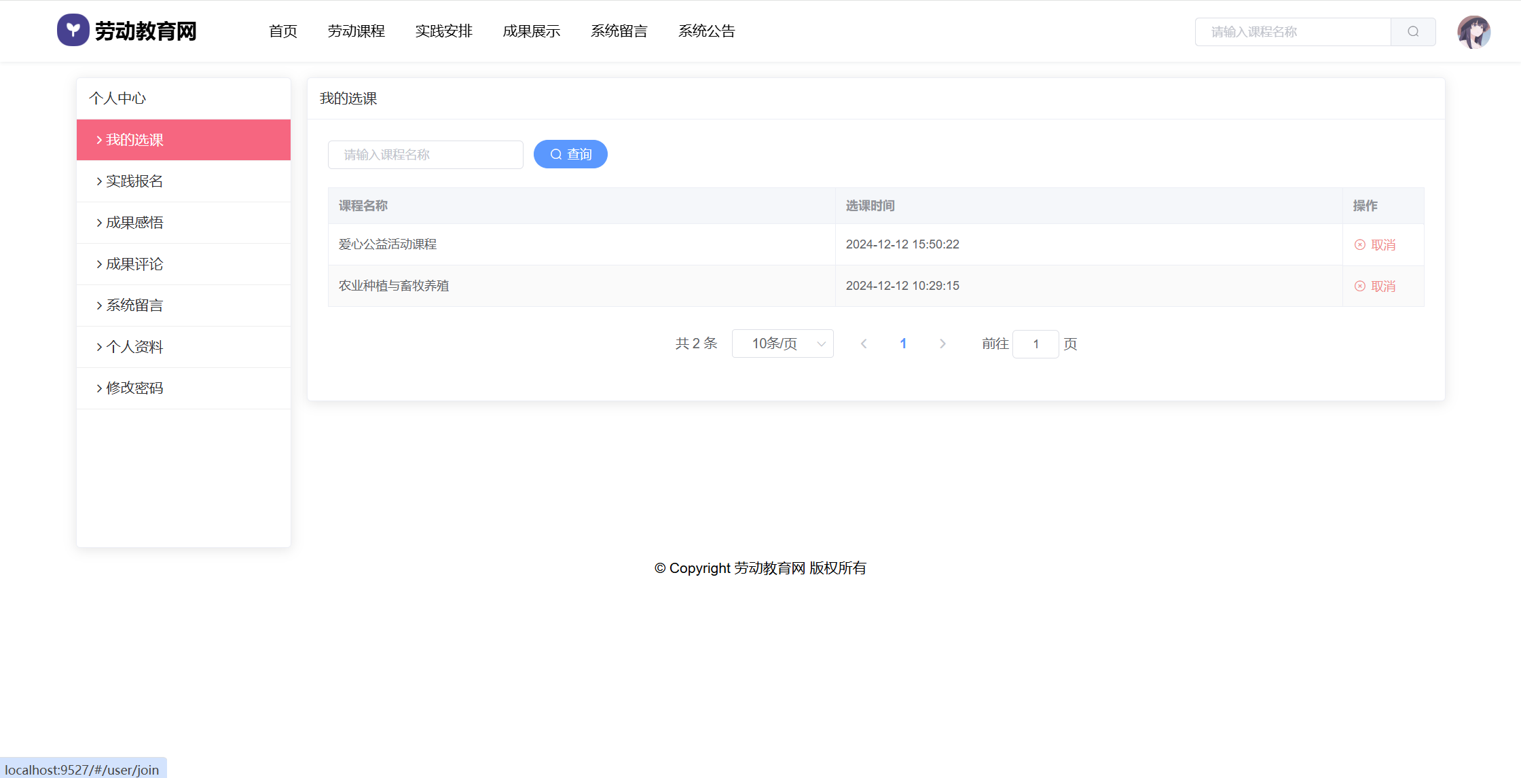Open 个人资料 in the sidebar
Screen dimensions: 1521x778
[x=134, y=347]
